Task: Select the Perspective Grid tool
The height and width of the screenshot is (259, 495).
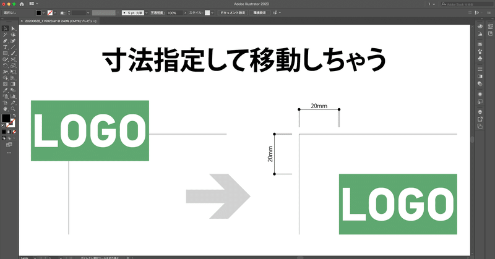Action: (x=13, y=78)
